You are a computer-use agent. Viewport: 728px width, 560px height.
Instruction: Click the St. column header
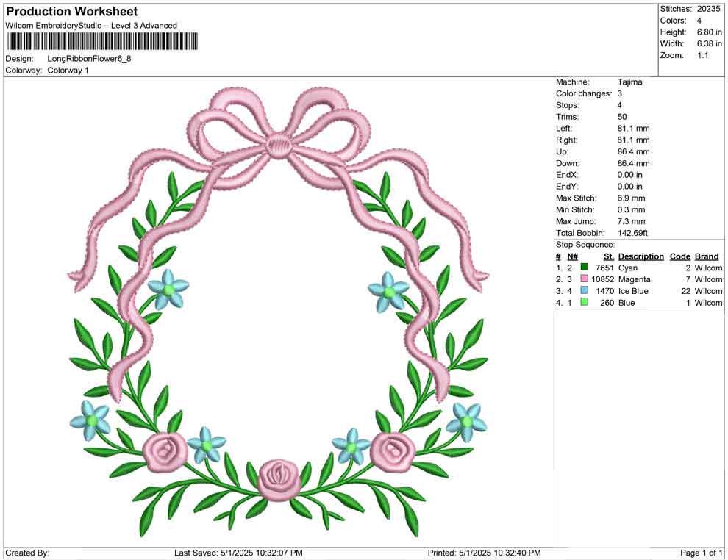pyautogui.click(x=607, y=256)
